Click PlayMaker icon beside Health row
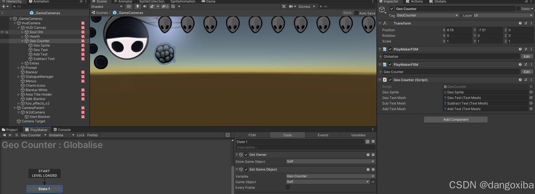The height and width of the screenshot is (194, 535). pos(83,37)
